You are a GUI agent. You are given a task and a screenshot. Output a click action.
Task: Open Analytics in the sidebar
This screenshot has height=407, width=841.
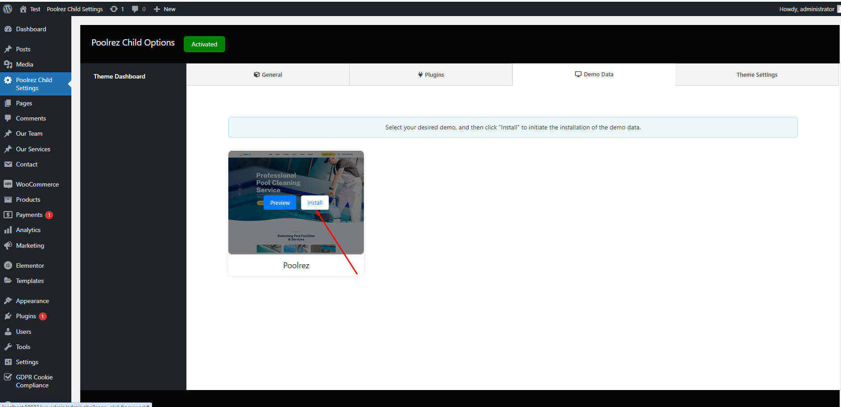tap(28, 230)
